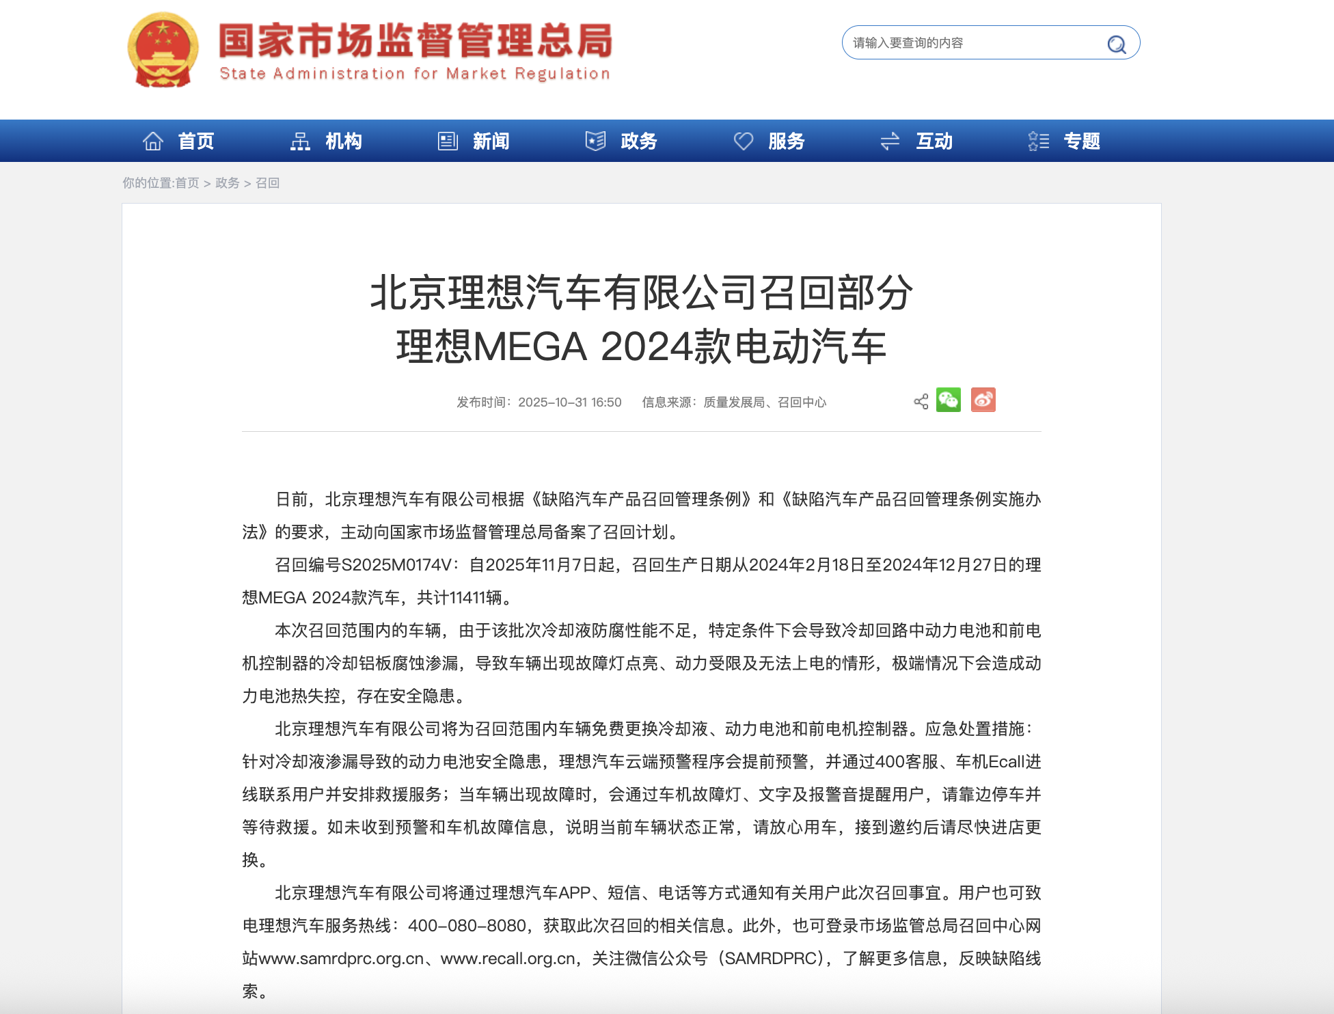The width and height of the screenshot is (1334, 1014).
Task: Share the article via the Weibo icon
Action: [982, 401]
